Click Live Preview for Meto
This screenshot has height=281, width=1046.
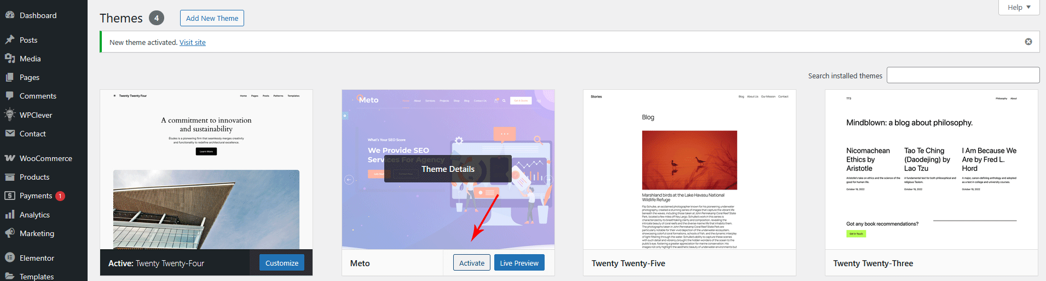pos(519,263)
